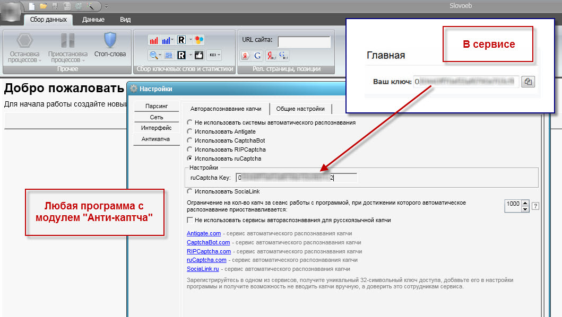Open the KEI dropdown
Screen dimensions: 562x317
(x=215, y=55)
